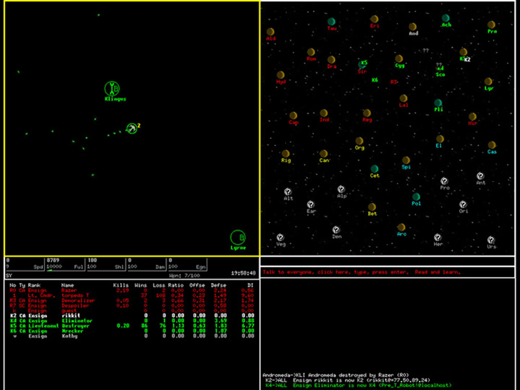Click the Pli planet on the map

coord(438,103)
